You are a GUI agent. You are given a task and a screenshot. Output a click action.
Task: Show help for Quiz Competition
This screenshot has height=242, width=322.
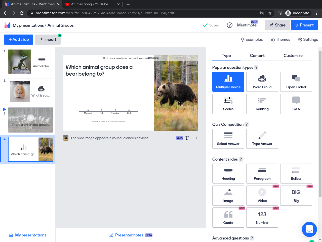(247, 124)
